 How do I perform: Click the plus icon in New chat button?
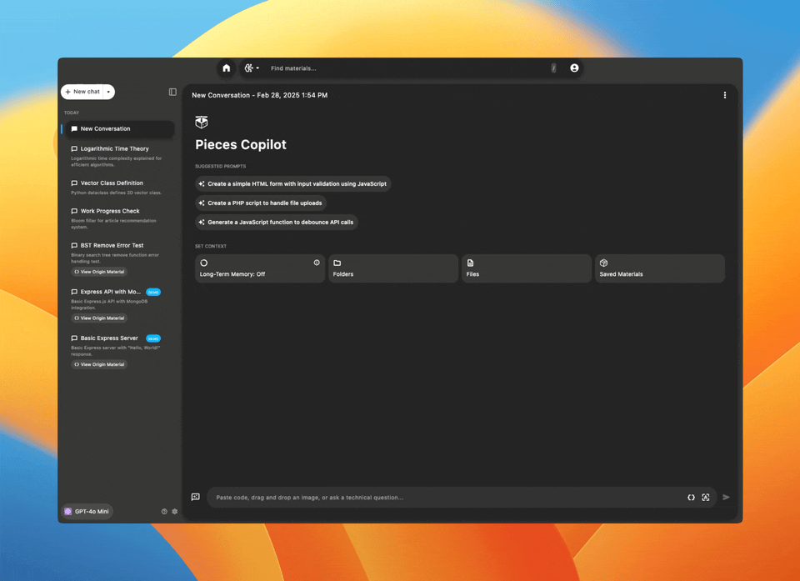coord(67,92)
